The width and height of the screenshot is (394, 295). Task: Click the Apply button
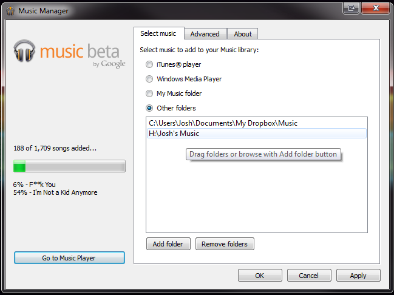[358, 276]
